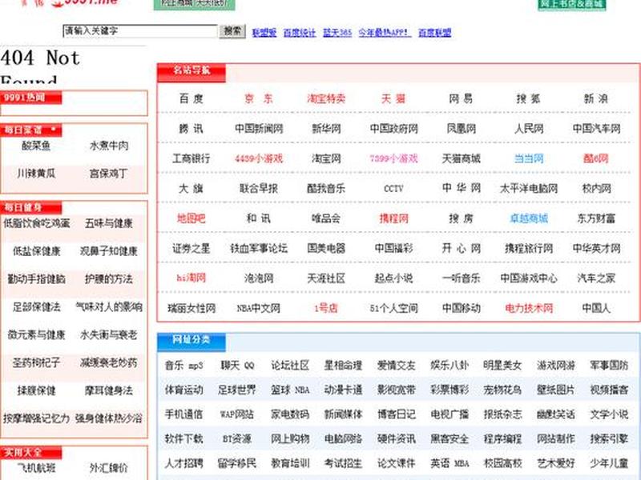Open the 地图吧 link
The image size is (641, 480).
click(191, 218)
